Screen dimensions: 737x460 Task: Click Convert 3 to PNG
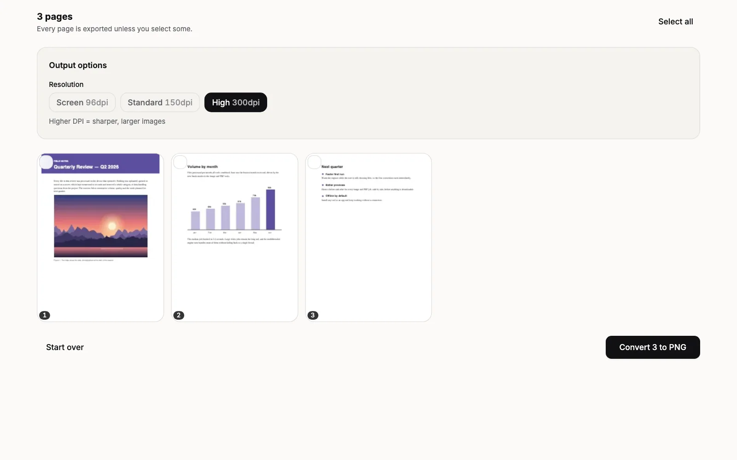pyautogui.click(x=653, y=347)
